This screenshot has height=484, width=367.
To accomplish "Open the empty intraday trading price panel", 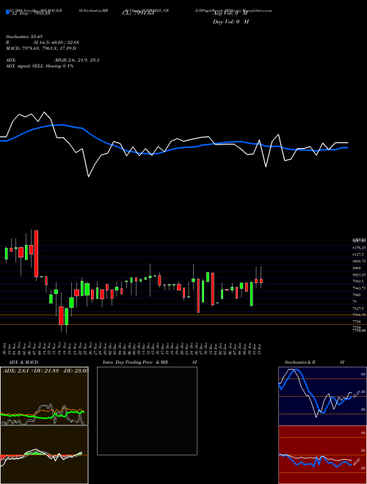I will [x=147, y=411].
